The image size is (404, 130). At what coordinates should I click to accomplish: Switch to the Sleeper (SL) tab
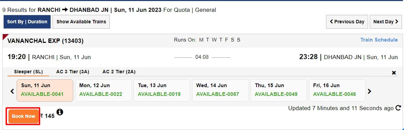click(x=28, y=72)
